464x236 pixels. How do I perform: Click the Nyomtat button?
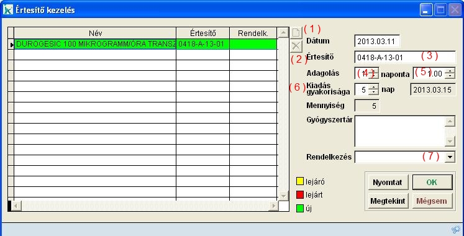pyautogui.click(x=388, y=182)
